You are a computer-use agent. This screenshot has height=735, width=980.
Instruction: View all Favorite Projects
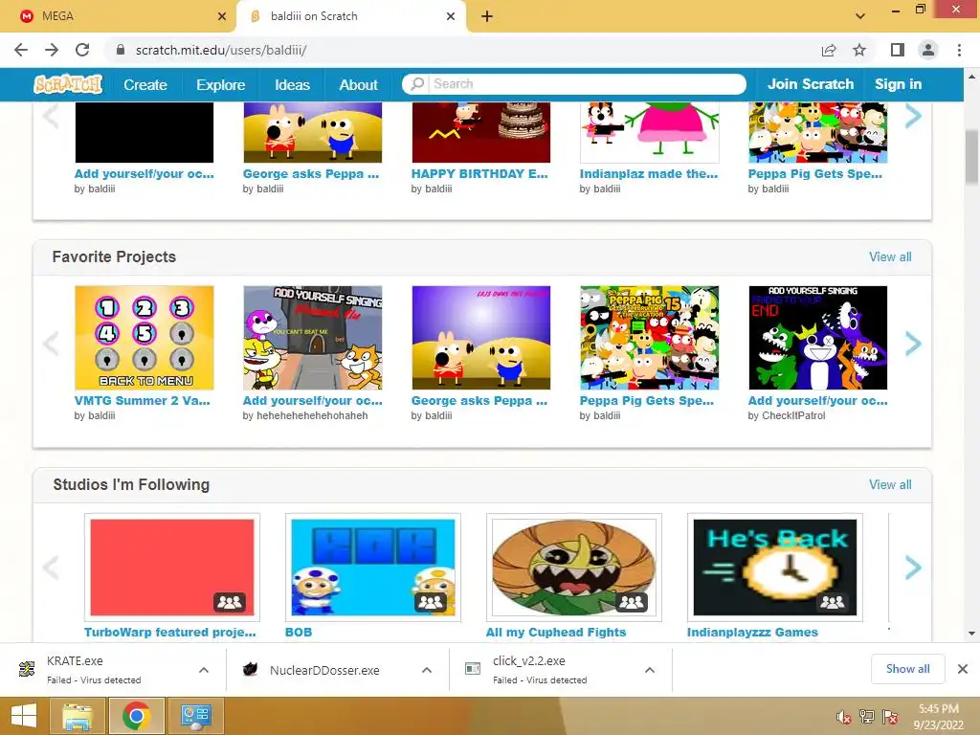[890, 256]
